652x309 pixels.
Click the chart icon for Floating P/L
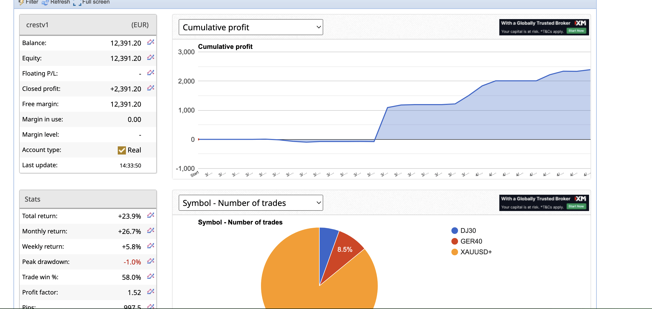(151, 73)
